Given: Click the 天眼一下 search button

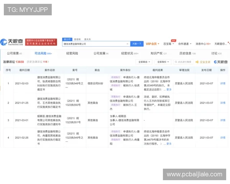Looking at the screenshot, I should tap(137, 44).
